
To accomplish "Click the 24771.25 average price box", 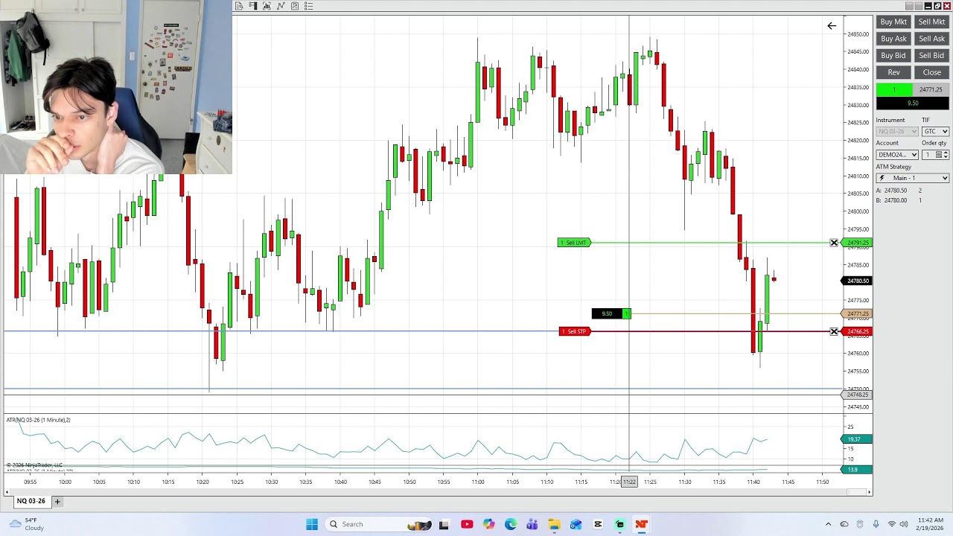I will pos(931,89).
